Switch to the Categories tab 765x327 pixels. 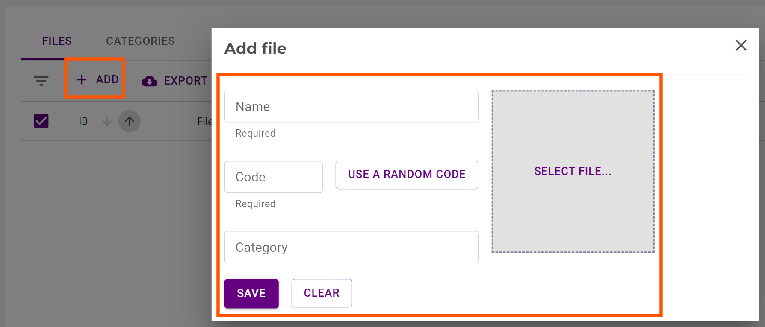tap(140, 41)
